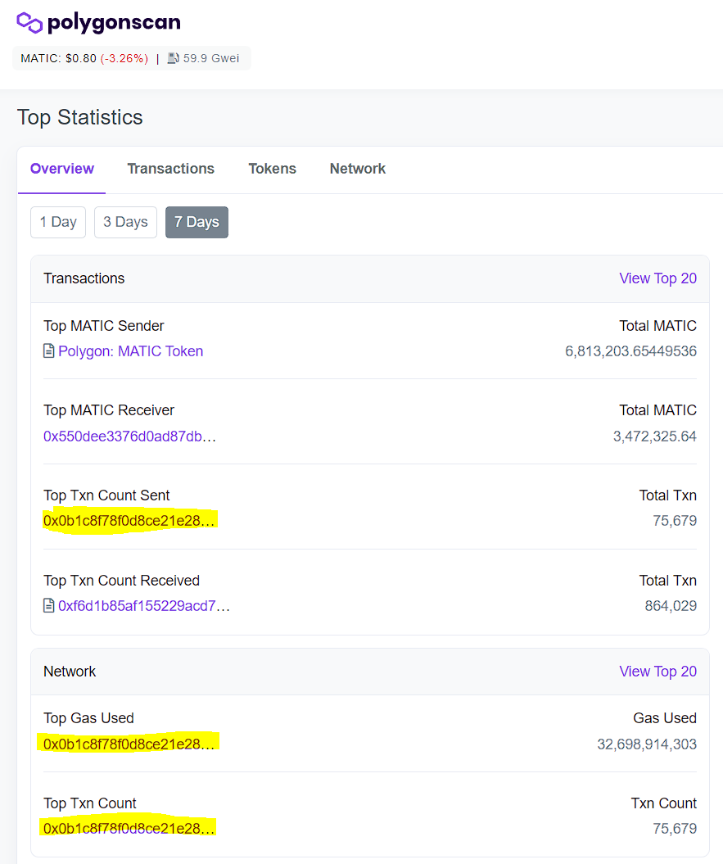Screen dimensions: 723x864
Task: Click the Top Txn Count Sent label
Action: pos(106,495)
